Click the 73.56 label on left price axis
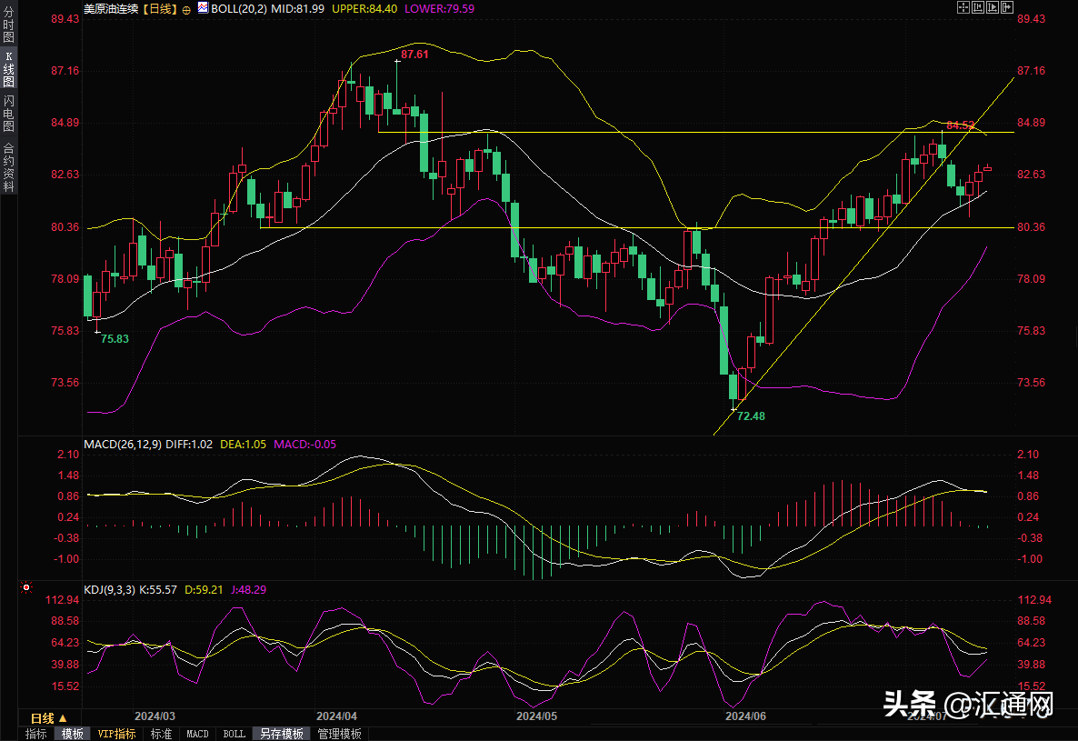This screenshot has width=1078, height=741. coord(65,382)
